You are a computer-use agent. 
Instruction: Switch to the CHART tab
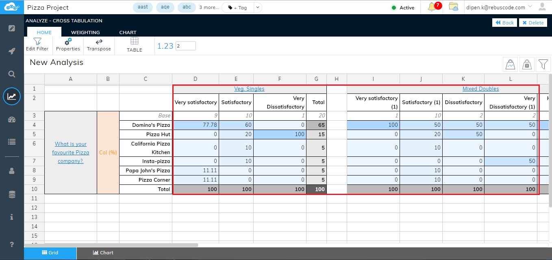tap(128, 32)
